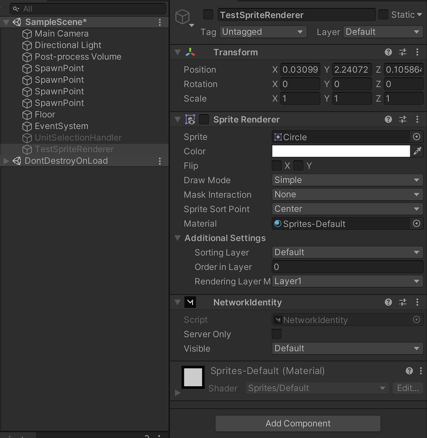The height and width of the screenshot is (438, 427).
Task: Click the Transform component help icon
Action: click(x=388, y=52)
